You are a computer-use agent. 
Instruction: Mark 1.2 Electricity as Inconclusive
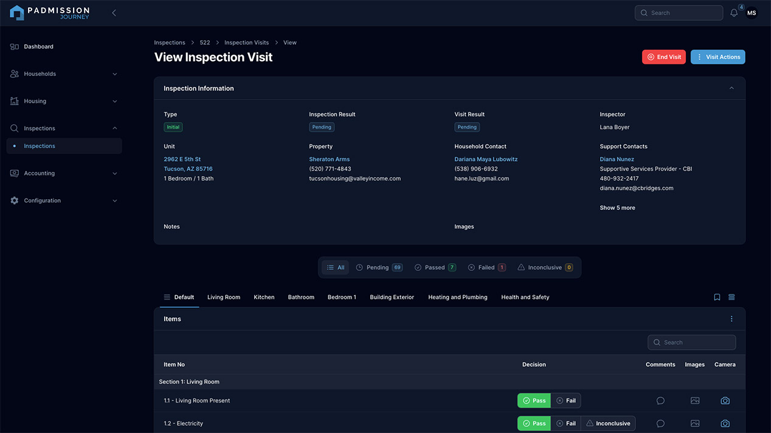(608, 424)
